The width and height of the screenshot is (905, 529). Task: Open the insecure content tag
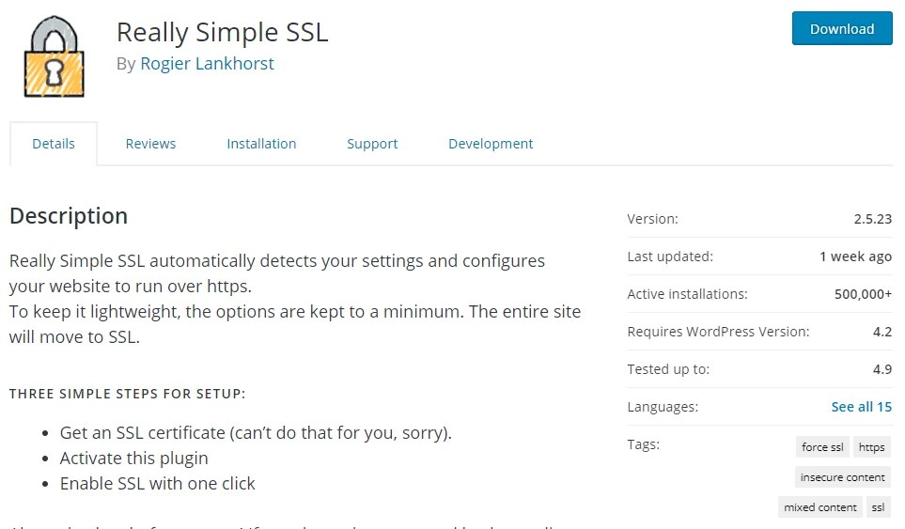pos(842,477)
